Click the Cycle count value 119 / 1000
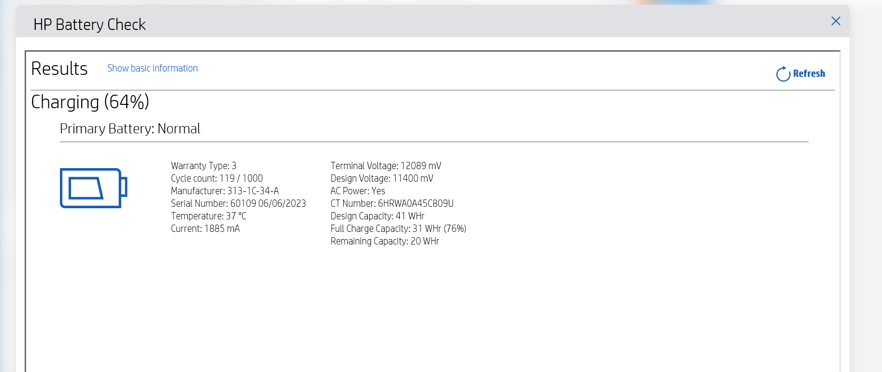This screenshot has width=882, height=372. tap(217, 178)
